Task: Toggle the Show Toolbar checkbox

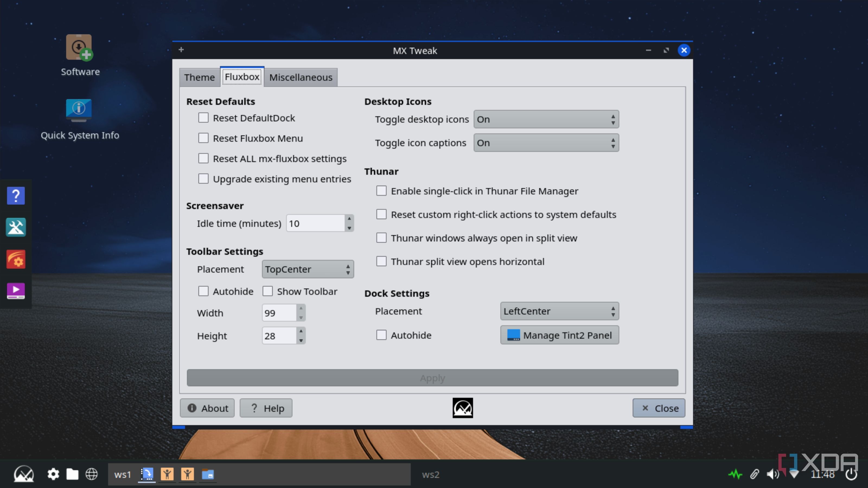Action: pos(267,291)
